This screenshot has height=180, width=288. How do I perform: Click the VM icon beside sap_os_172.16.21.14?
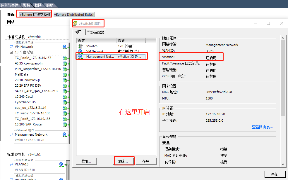[65, 108]
